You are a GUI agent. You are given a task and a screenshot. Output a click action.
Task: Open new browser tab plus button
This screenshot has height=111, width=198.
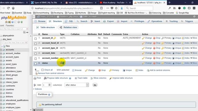(170, 2)
